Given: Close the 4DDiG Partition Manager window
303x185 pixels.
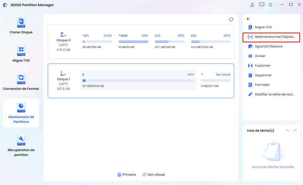Looking at the screenshot, I should (299, 4).
